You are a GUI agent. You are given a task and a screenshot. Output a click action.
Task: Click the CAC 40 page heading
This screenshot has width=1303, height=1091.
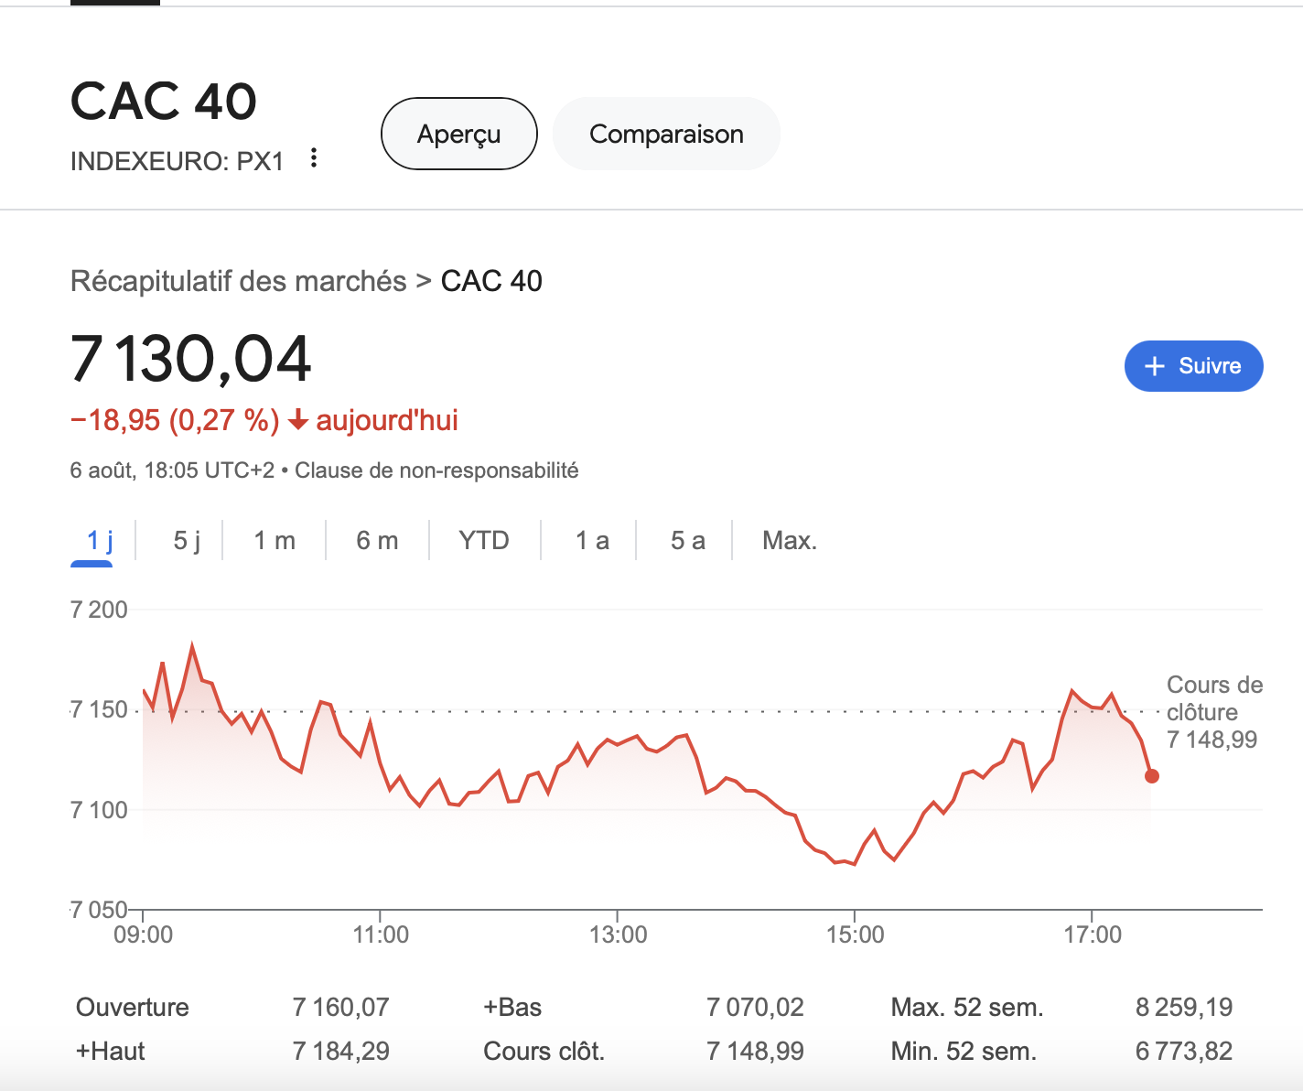click(164, 101)
